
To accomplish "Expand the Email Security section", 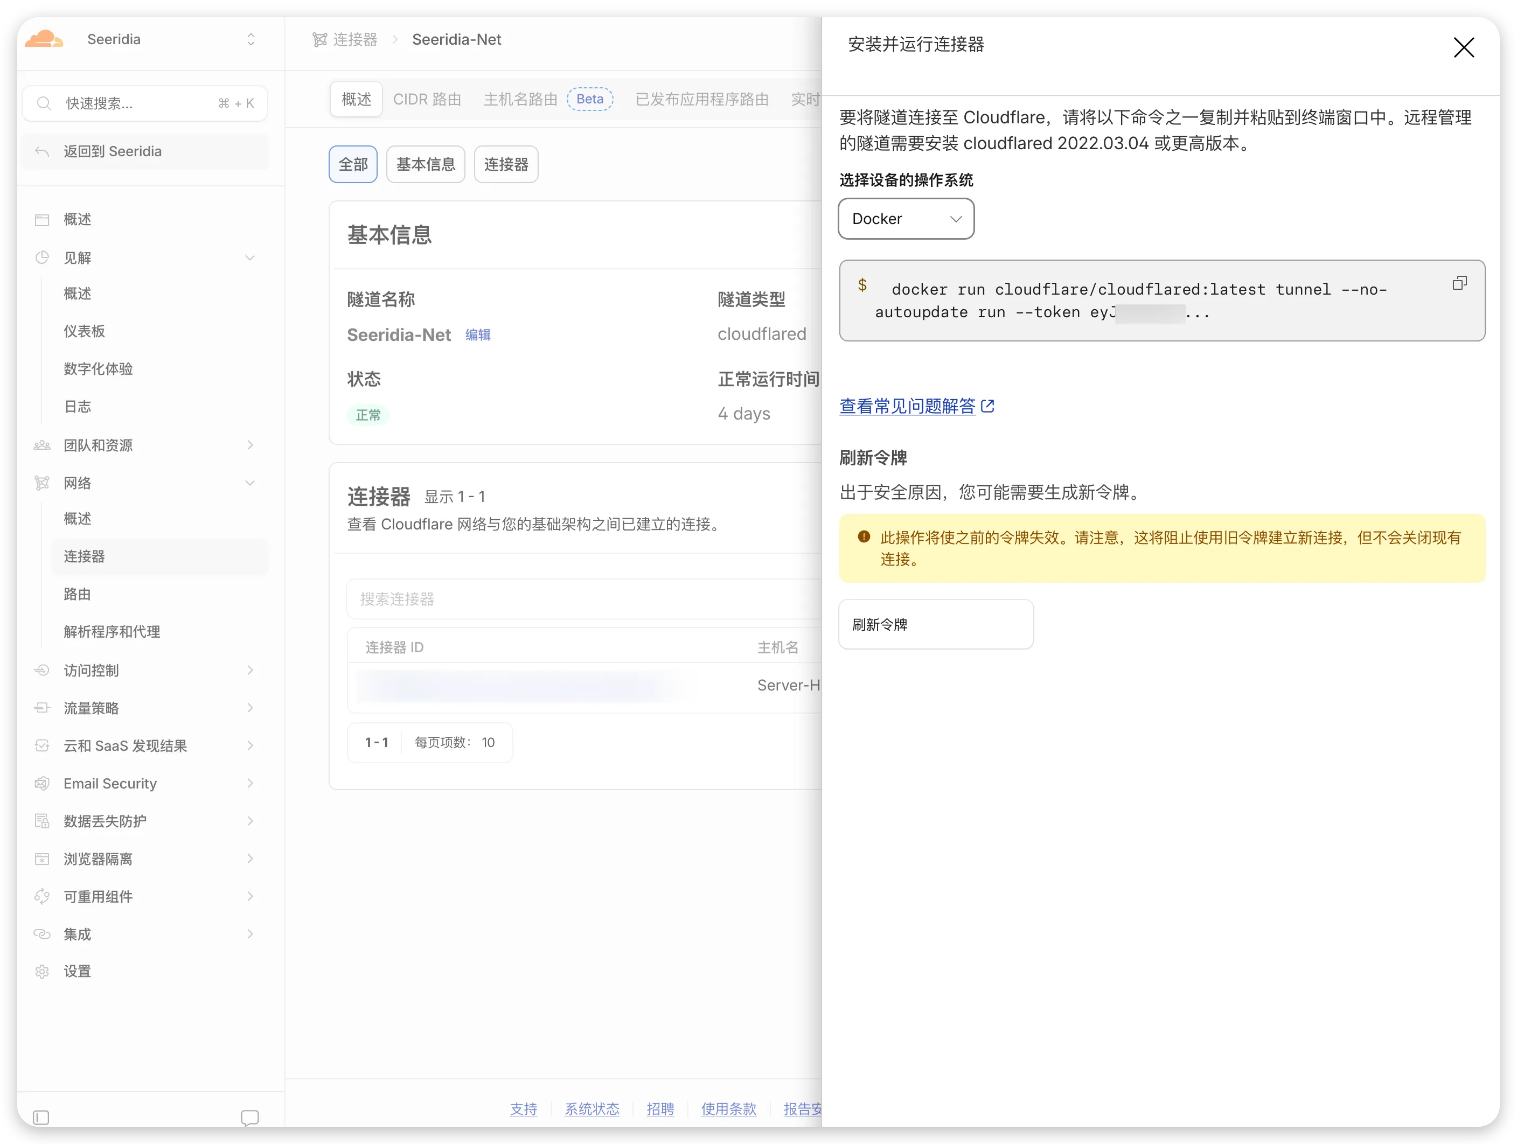I will [145, 783].
